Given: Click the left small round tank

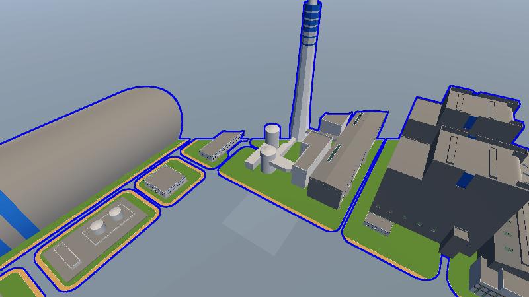Looking at the screenshot, I should tap(98, 227).
